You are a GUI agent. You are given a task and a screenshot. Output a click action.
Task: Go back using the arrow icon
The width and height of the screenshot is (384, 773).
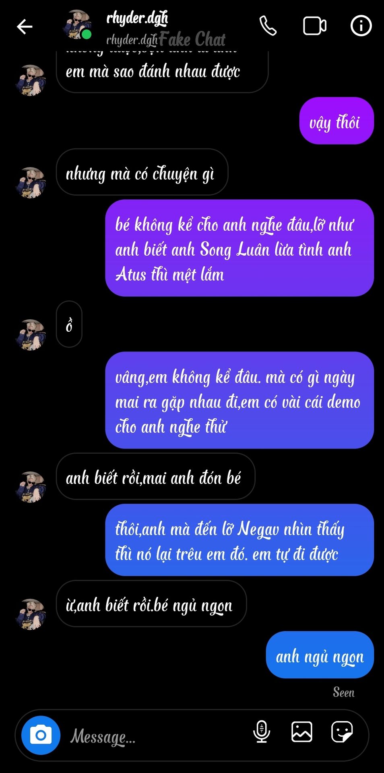(x=25, y=27)
